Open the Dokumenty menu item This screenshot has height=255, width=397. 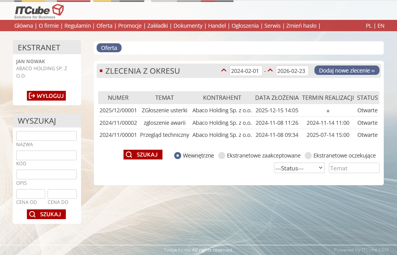coord(188,26)
